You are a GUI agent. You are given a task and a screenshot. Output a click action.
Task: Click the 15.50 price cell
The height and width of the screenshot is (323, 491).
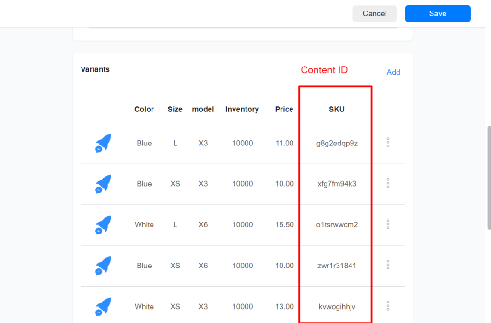[284, 225]
